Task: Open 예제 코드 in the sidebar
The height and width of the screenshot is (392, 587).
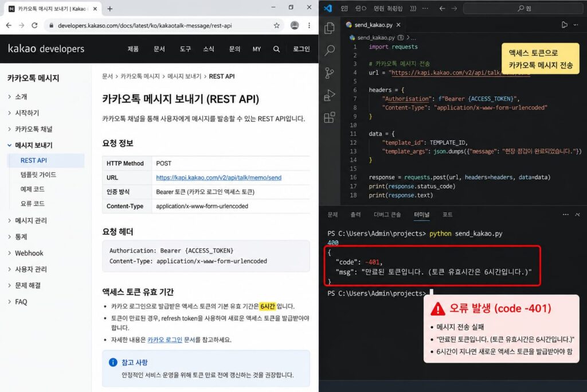Action: click(32, 189)
